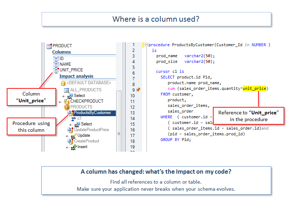
Task: Click the SELECT keyword on line 7
Action: [x=167, y=77]
